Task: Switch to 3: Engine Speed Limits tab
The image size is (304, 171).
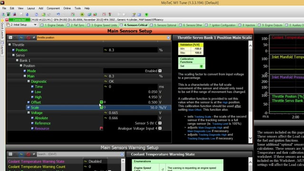Action: [102, 25]
